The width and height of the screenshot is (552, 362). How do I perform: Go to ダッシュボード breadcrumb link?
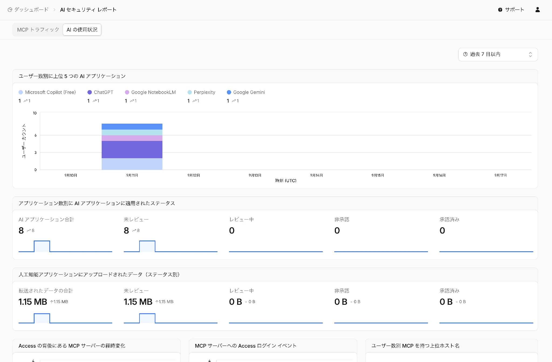31,10
